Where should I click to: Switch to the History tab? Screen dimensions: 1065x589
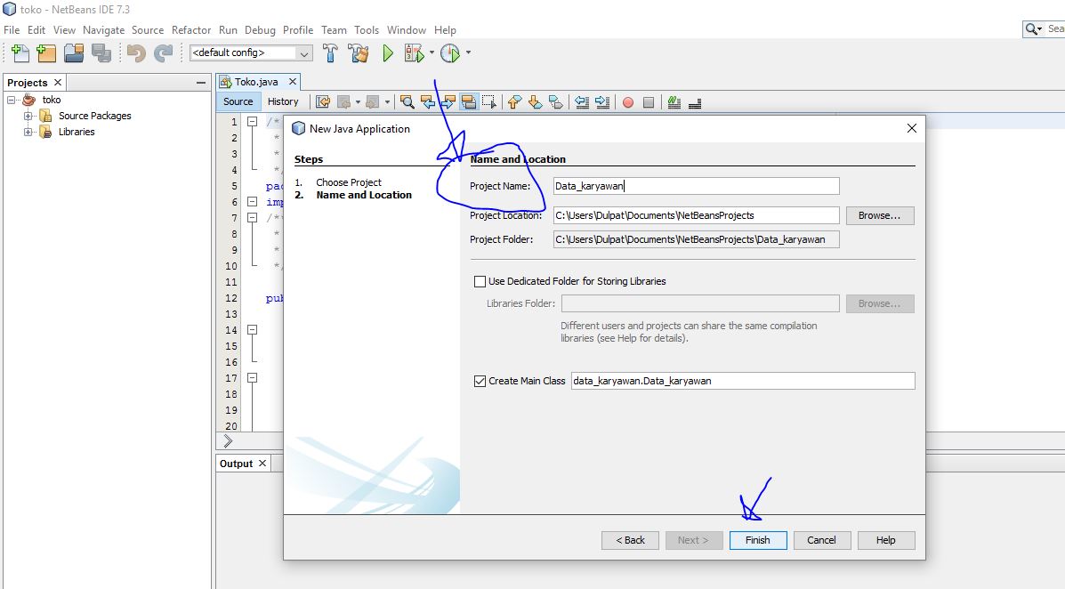click(x=283, y=101)
